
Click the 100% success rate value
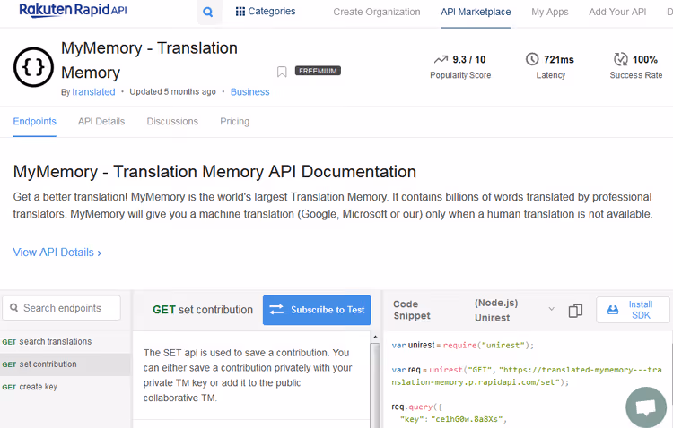(x=644, y=60)
